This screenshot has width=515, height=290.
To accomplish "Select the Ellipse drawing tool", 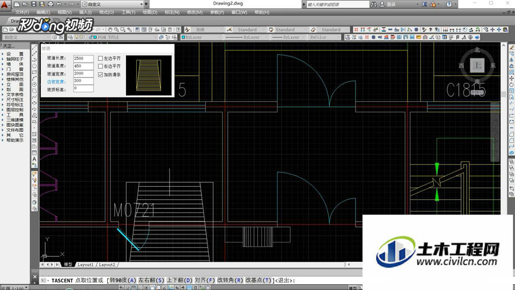I will tap(35, 103).
